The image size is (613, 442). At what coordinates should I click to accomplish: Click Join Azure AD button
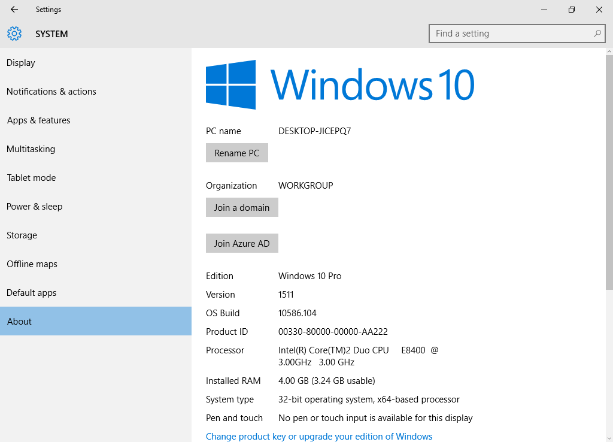tap(242, 243)
